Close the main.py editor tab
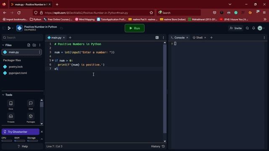The image size is (269, 151). (64, 38)
